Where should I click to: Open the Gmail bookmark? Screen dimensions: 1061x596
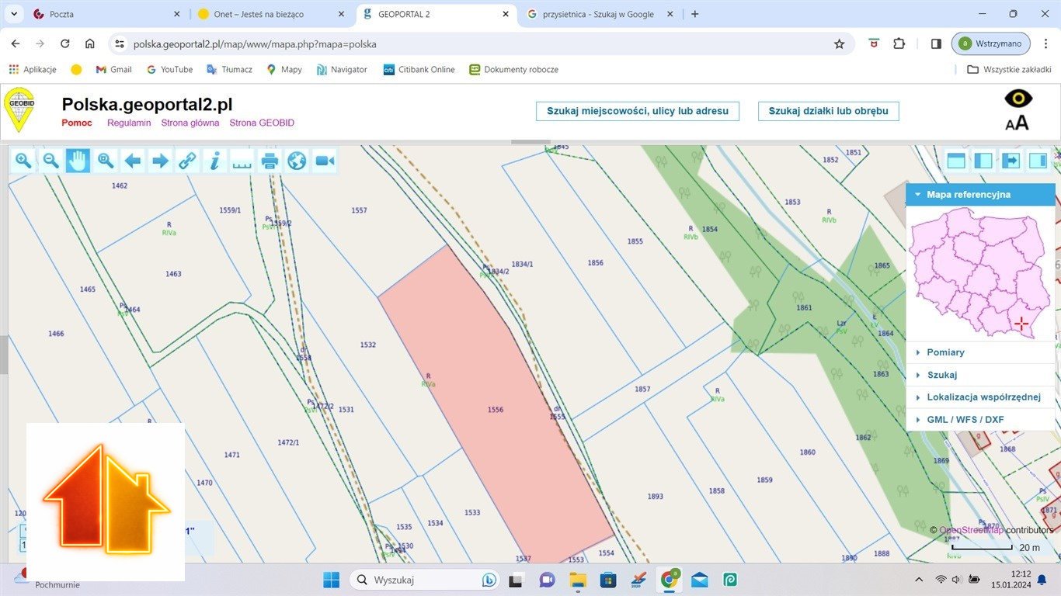(113, 69)
